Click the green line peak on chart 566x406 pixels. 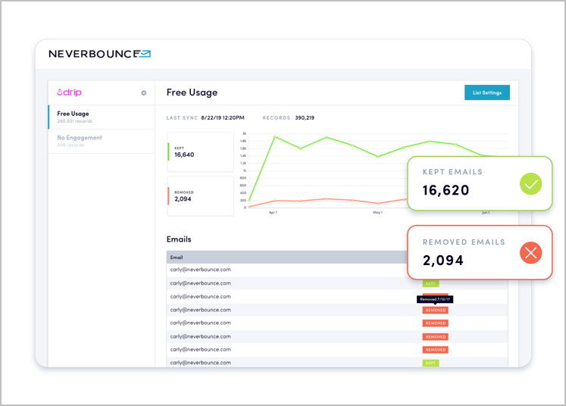pyautogui.click(x=274, y=137)
